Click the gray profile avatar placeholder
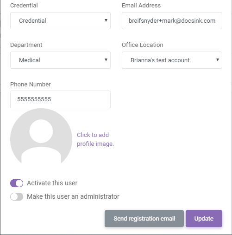This screenshot has width=232, height=235. pyautogui.click(x=41, y=136)
